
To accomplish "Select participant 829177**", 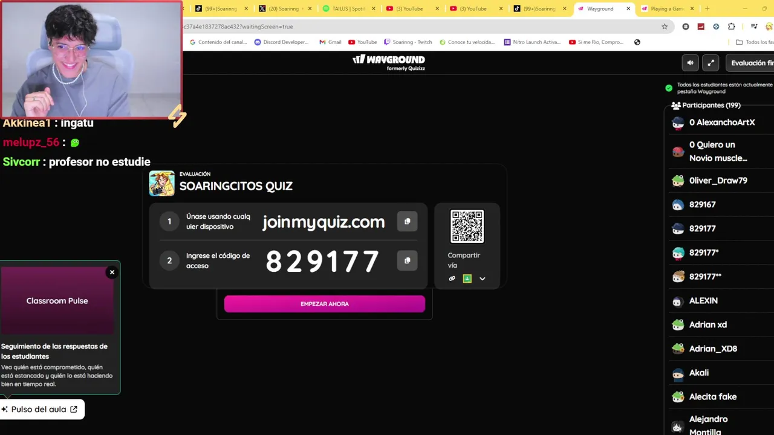I will [721, 277].
